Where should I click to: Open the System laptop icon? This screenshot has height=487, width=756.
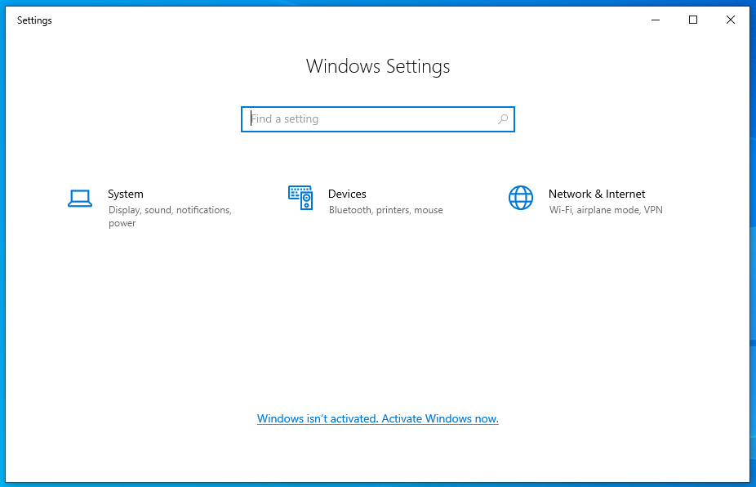coord(80,199)
